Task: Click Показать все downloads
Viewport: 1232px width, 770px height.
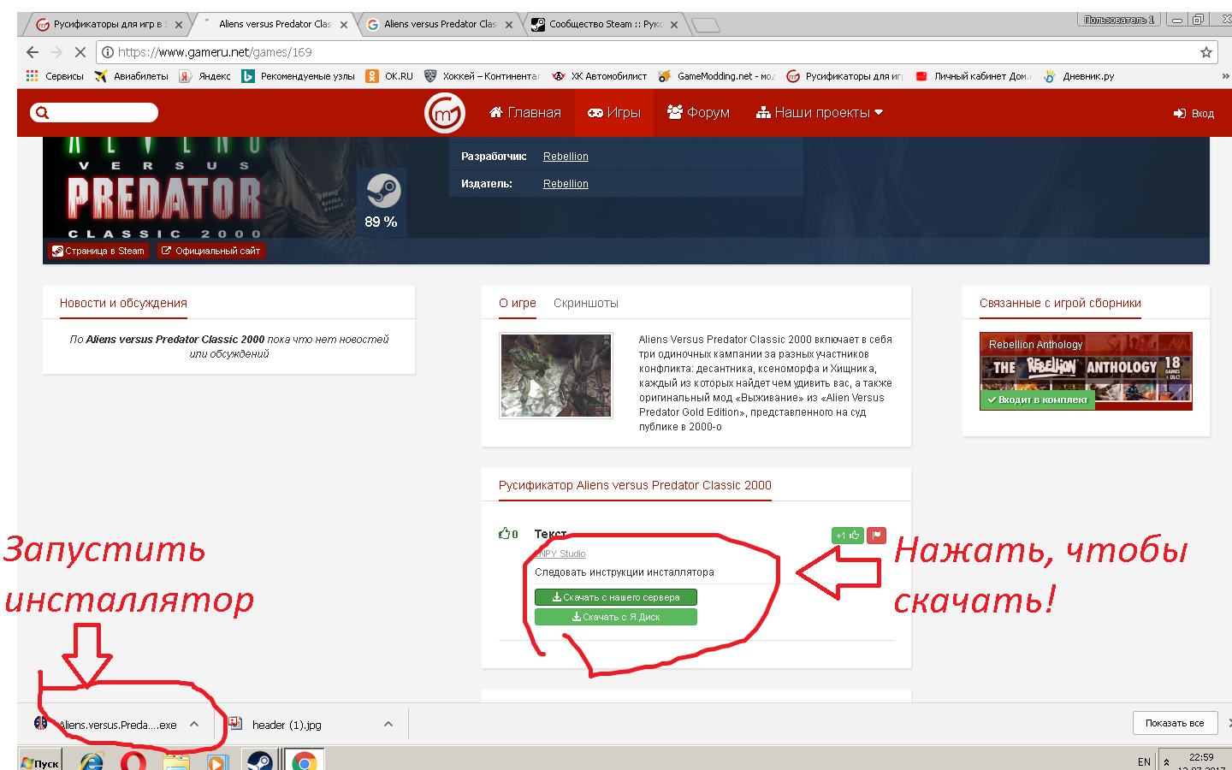Action: pos(1175,723)
